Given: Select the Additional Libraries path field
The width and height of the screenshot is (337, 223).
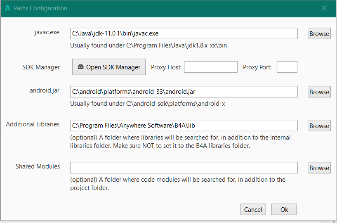Looking at the screenshot, I should [184, 126].
